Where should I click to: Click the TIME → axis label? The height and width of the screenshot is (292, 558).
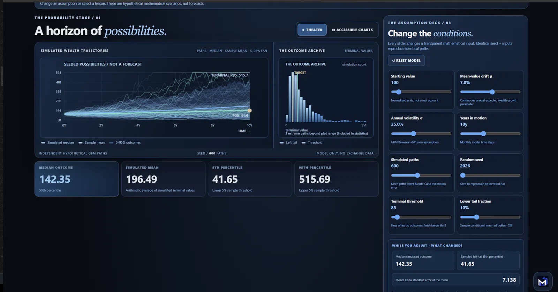(x=244, y=131)
